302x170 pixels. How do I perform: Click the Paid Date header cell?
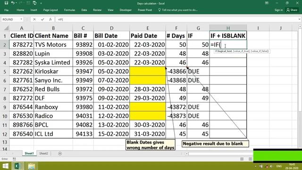148,36
